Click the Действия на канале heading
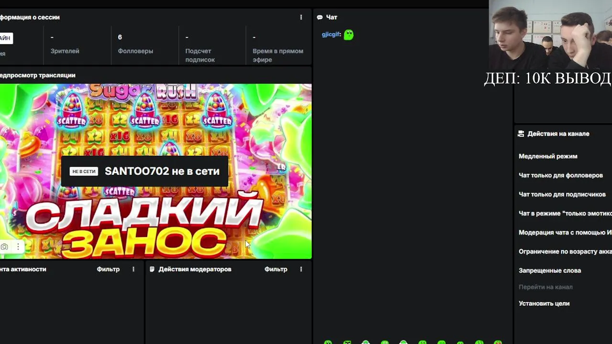This screenshot has width=612, height=344. coord(558,134)
